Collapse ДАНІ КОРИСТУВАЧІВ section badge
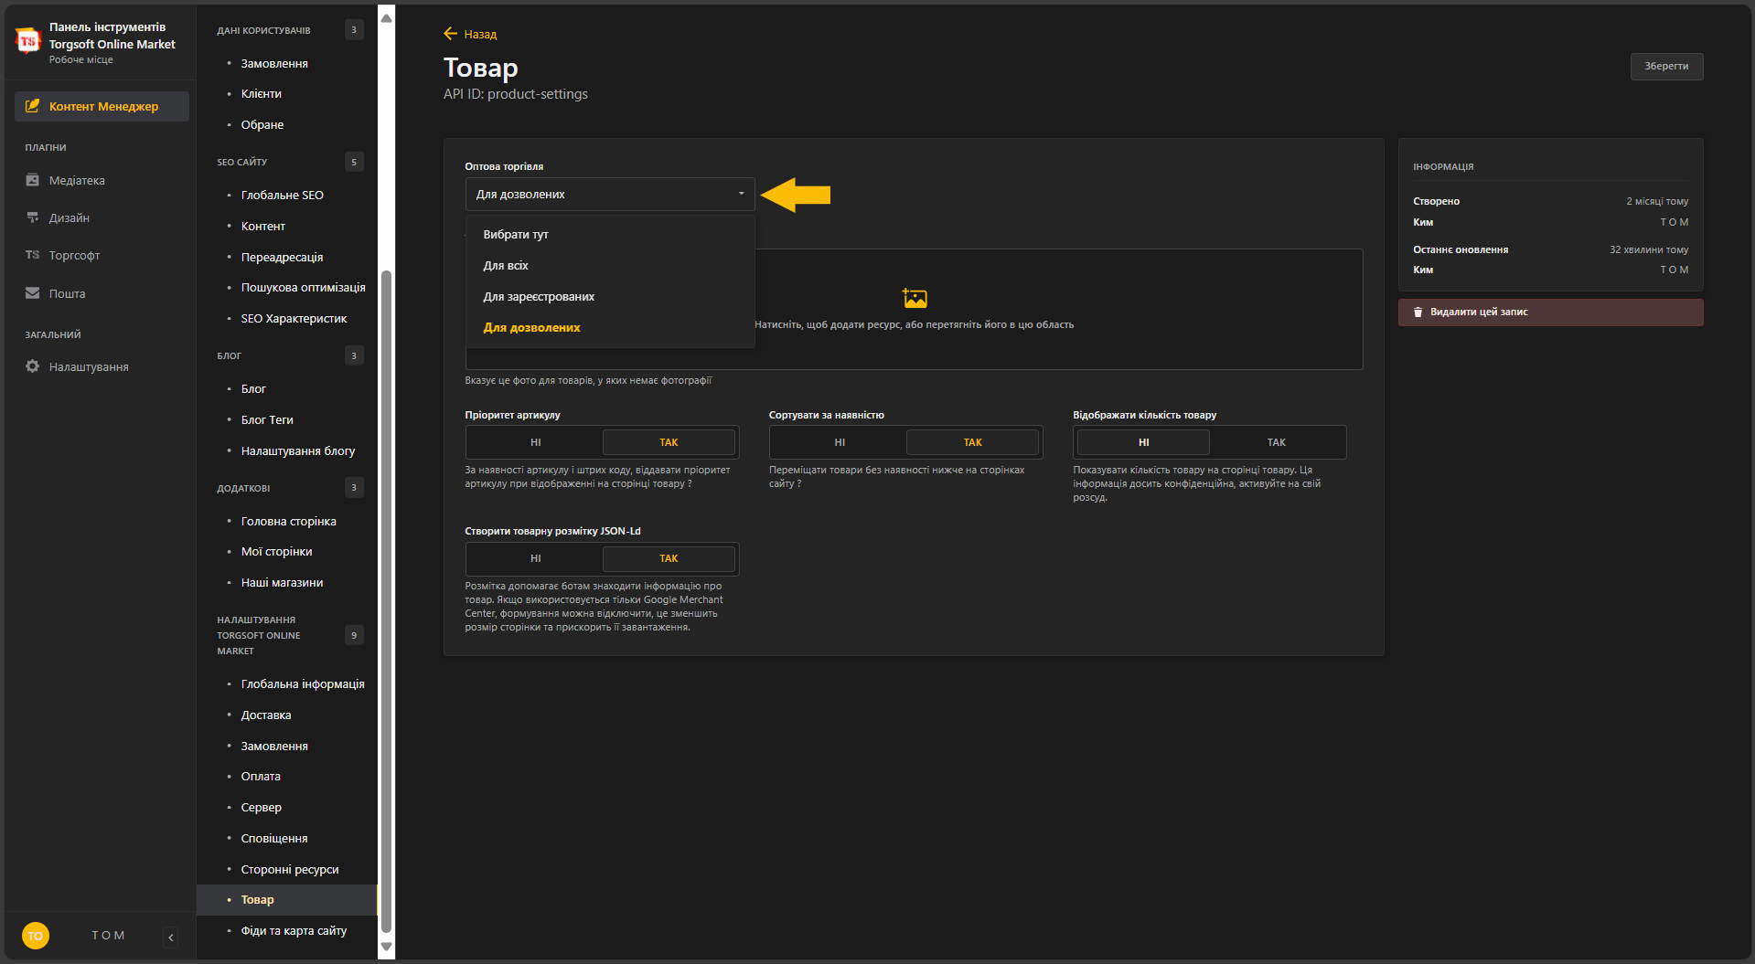Image resolution: width=1755 pixels, height=964 pixels. (354, 30)
